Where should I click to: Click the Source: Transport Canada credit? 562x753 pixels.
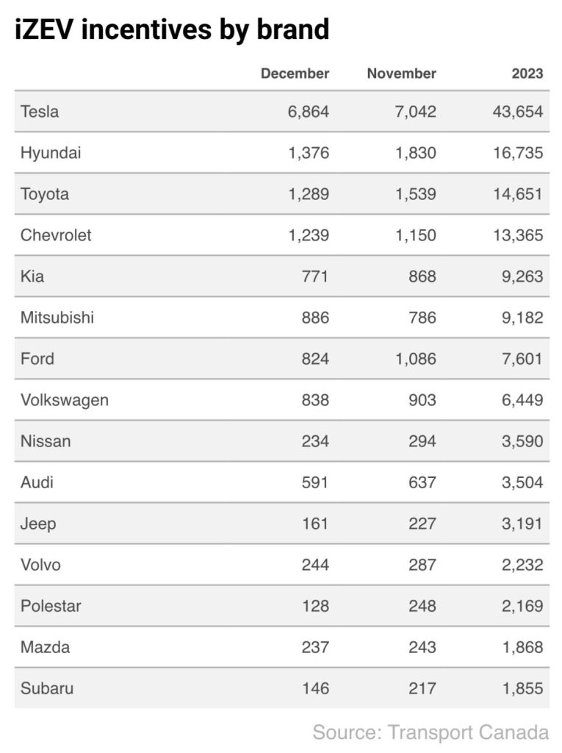(x=430, y=732)
